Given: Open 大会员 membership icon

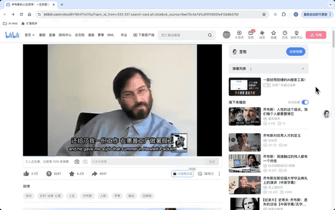Looking at the screenshot, I should point(239,35).
